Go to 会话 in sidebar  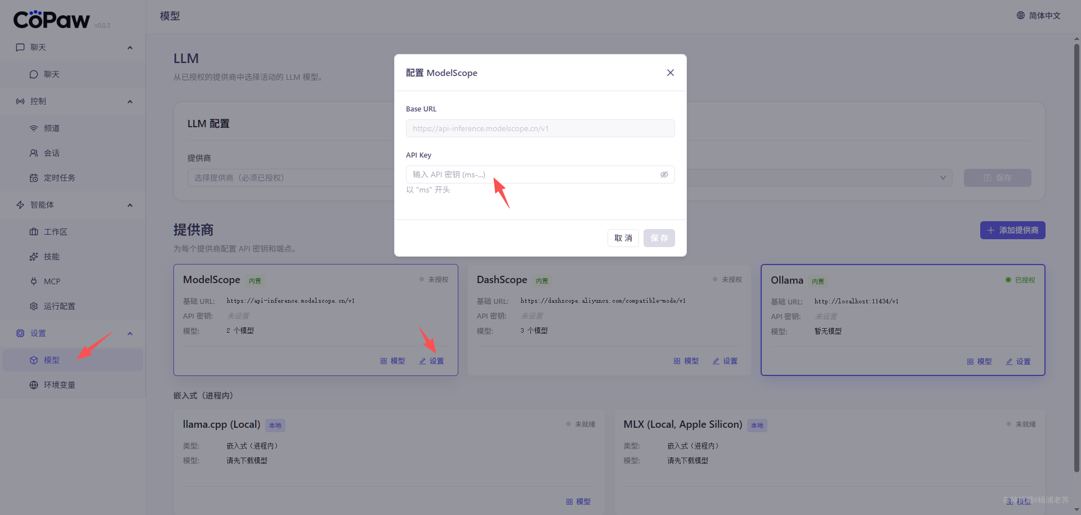[73, 153]
